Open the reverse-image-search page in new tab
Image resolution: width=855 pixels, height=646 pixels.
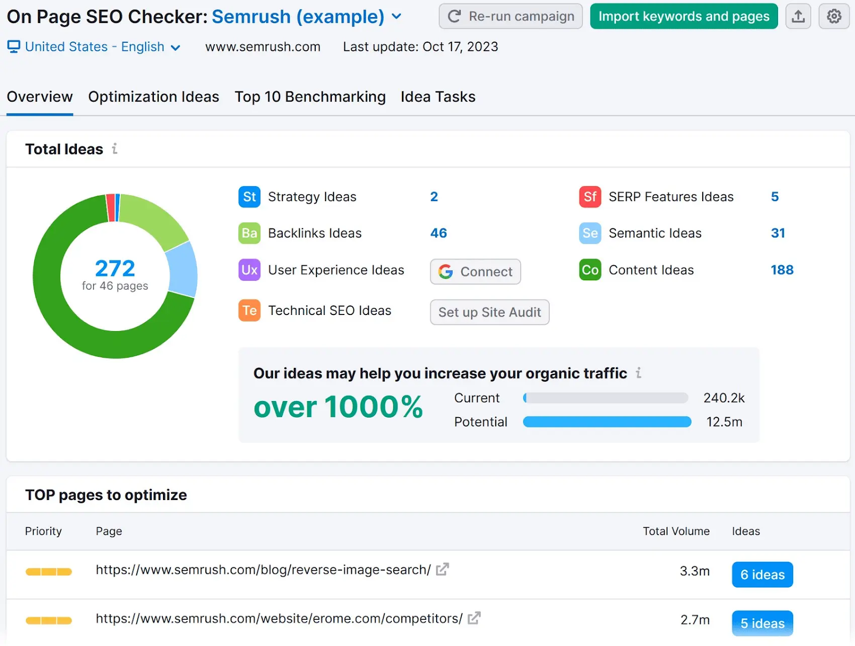(x=442, y=570)
